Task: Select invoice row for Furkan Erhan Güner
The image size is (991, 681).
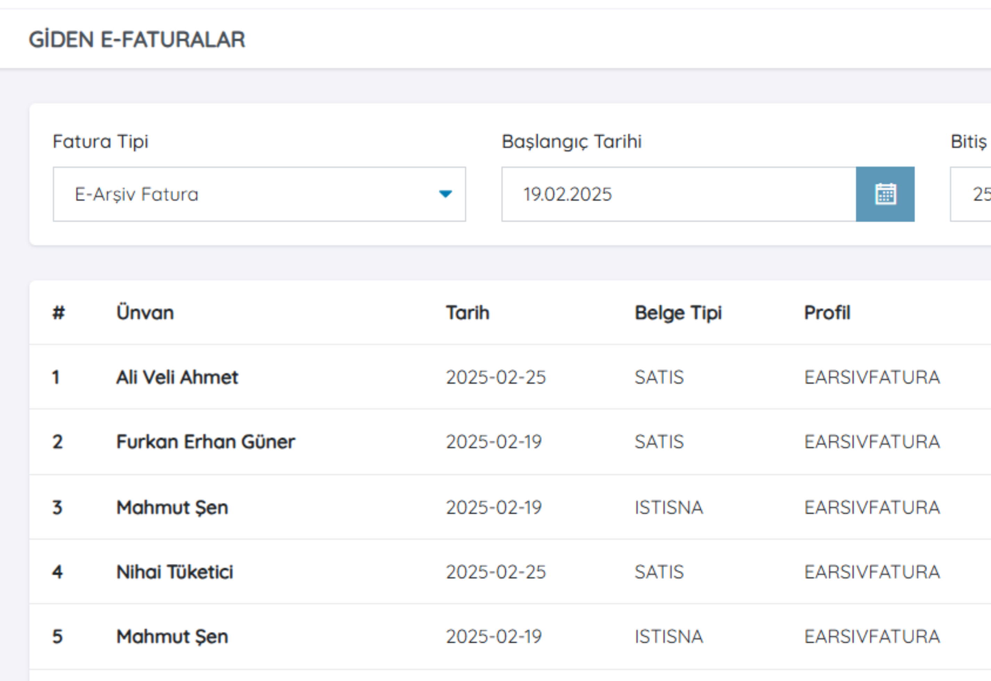Action: click(206, 442)
